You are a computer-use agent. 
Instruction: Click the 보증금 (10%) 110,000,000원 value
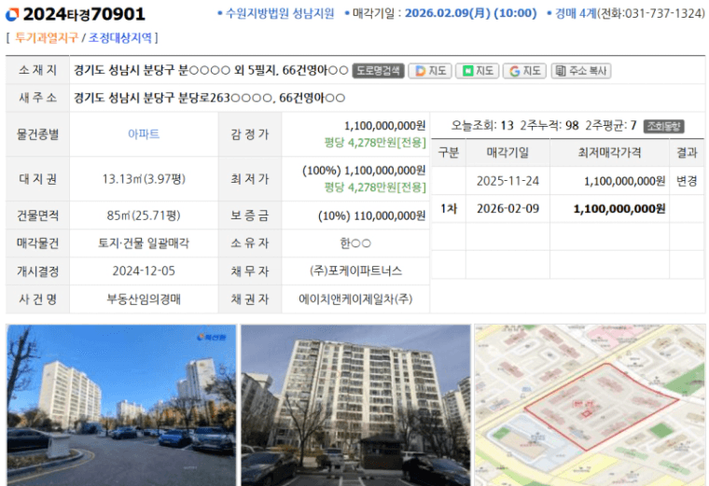pos(371,215)
